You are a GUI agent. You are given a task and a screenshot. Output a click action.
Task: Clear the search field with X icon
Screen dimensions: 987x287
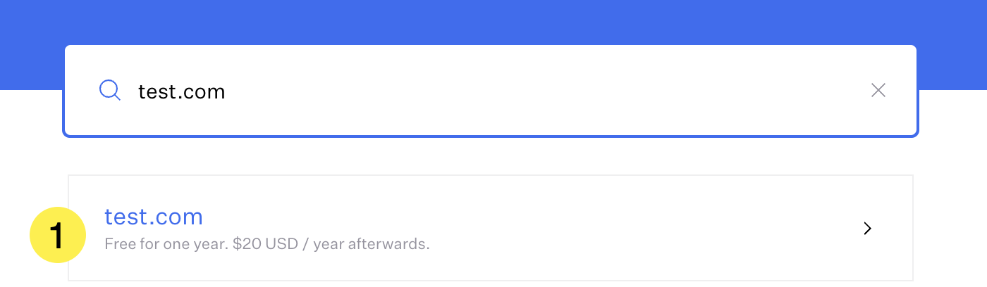(878, 90)
